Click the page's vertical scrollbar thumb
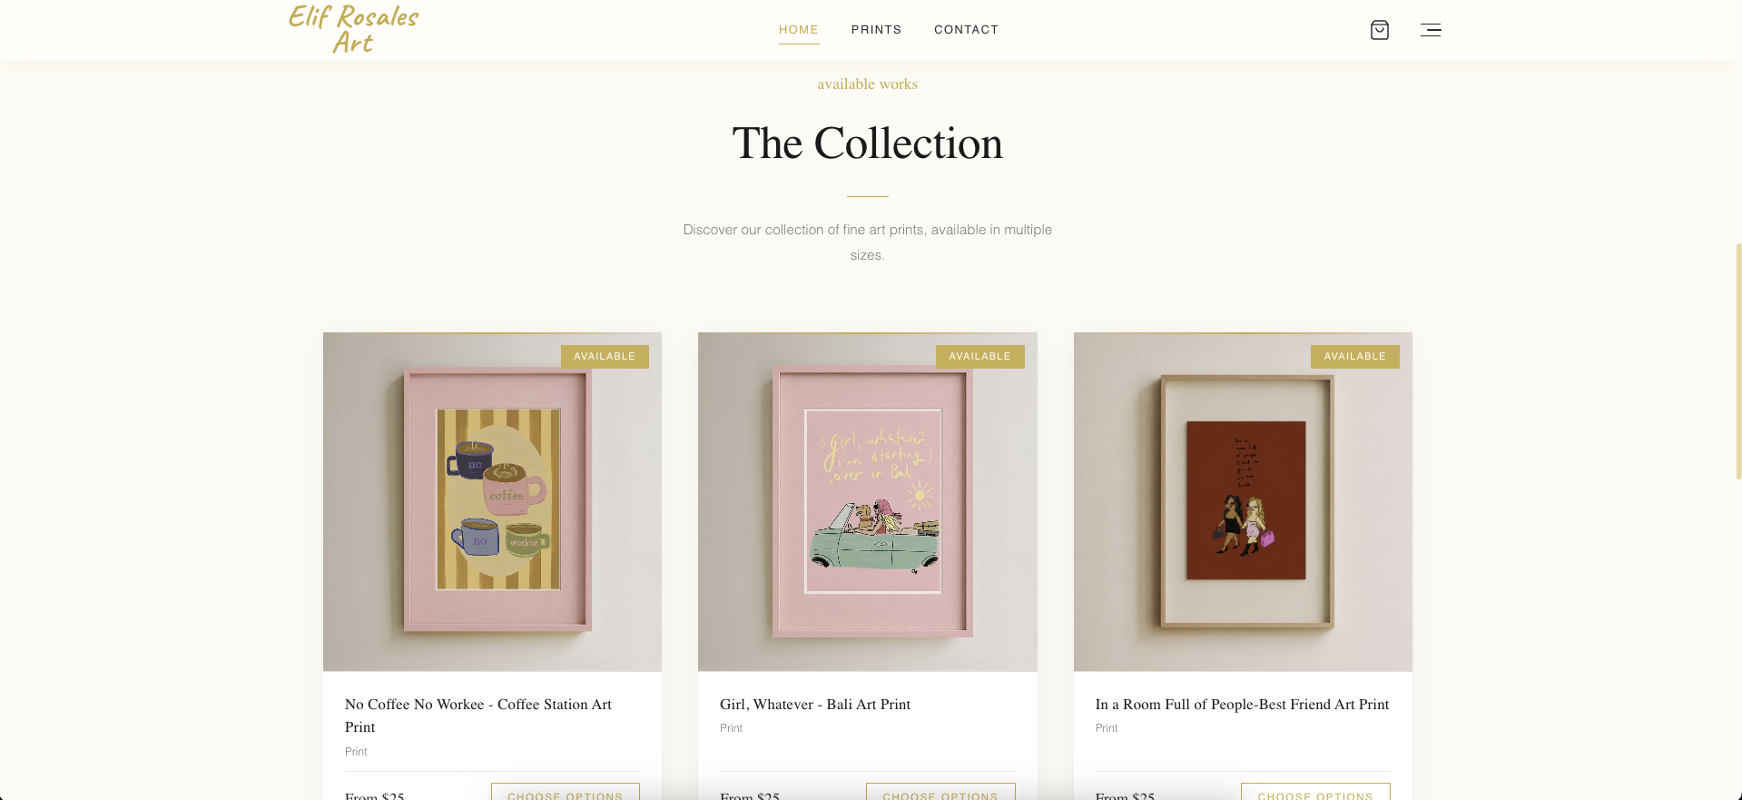The height and width of the screenshot is (800, 1742). [1738, 360]
